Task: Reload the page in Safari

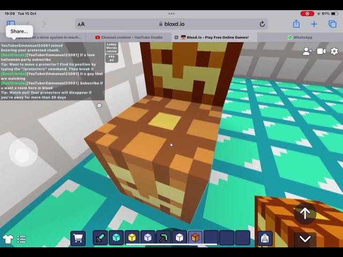Action: [262, 24]
